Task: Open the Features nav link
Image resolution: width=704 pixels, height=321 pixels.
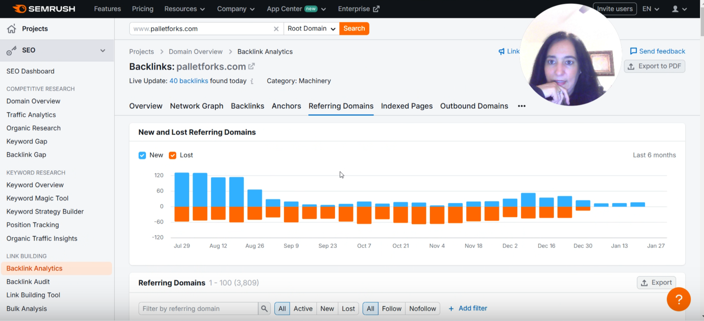Action: coord(108,9)
